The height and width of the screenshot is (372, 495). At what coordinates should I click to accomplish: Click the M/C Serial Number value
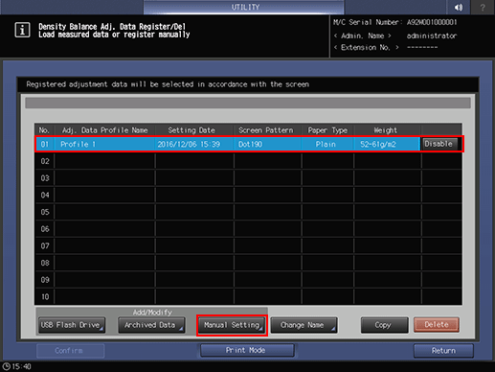pyautogui.click(x=432, y=22)
